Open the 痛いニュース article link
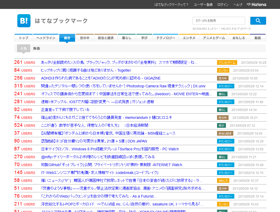This screenshot has width=280, height=212. (121, 180)
